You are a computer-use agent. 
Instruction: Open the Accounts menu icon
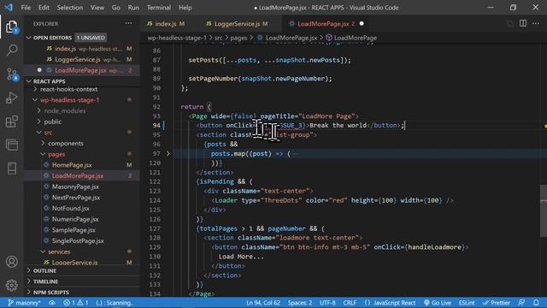[11, 262]
